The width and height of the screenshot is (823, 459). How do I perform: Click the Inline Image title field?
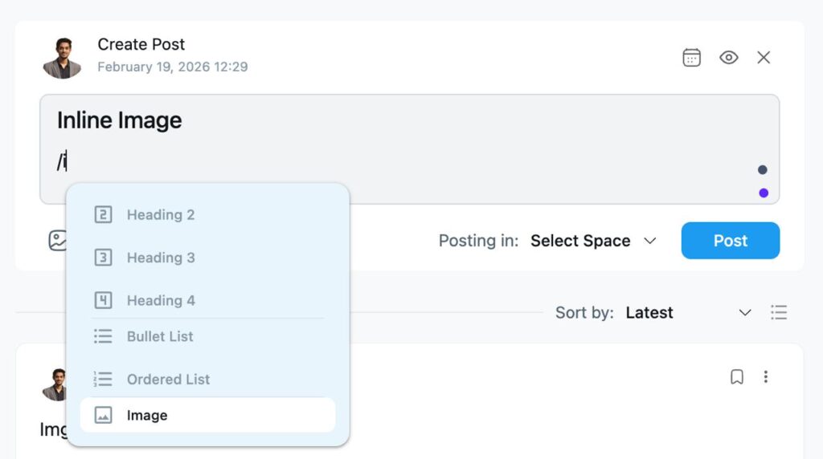coord(120,120)
